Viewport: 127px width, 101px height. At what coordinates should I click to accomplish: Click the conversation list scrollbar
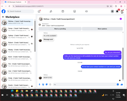pyautogui.click(x=35, y=36)
